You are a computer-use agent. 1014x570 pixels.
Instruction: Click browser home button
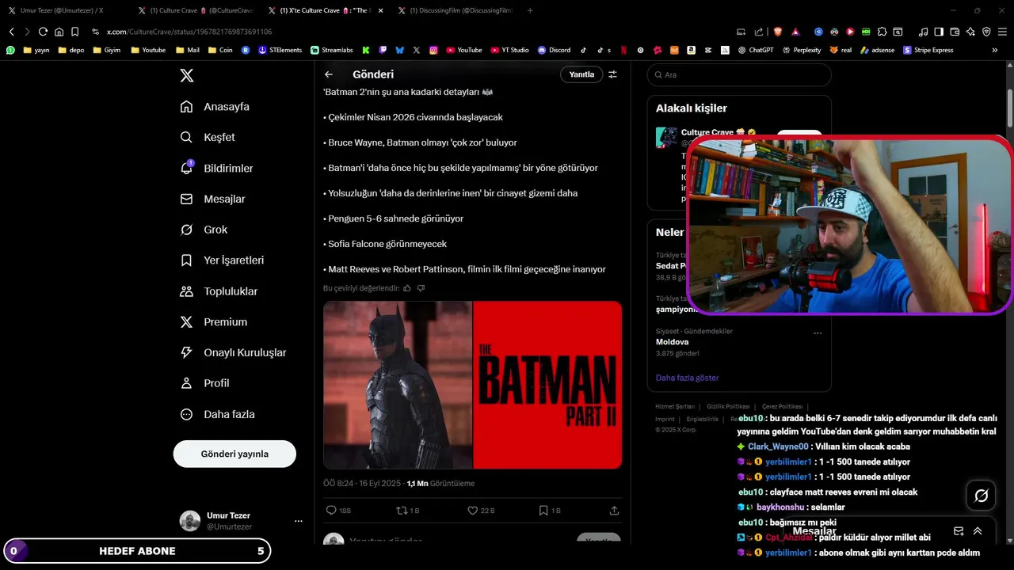click(59, 32)
